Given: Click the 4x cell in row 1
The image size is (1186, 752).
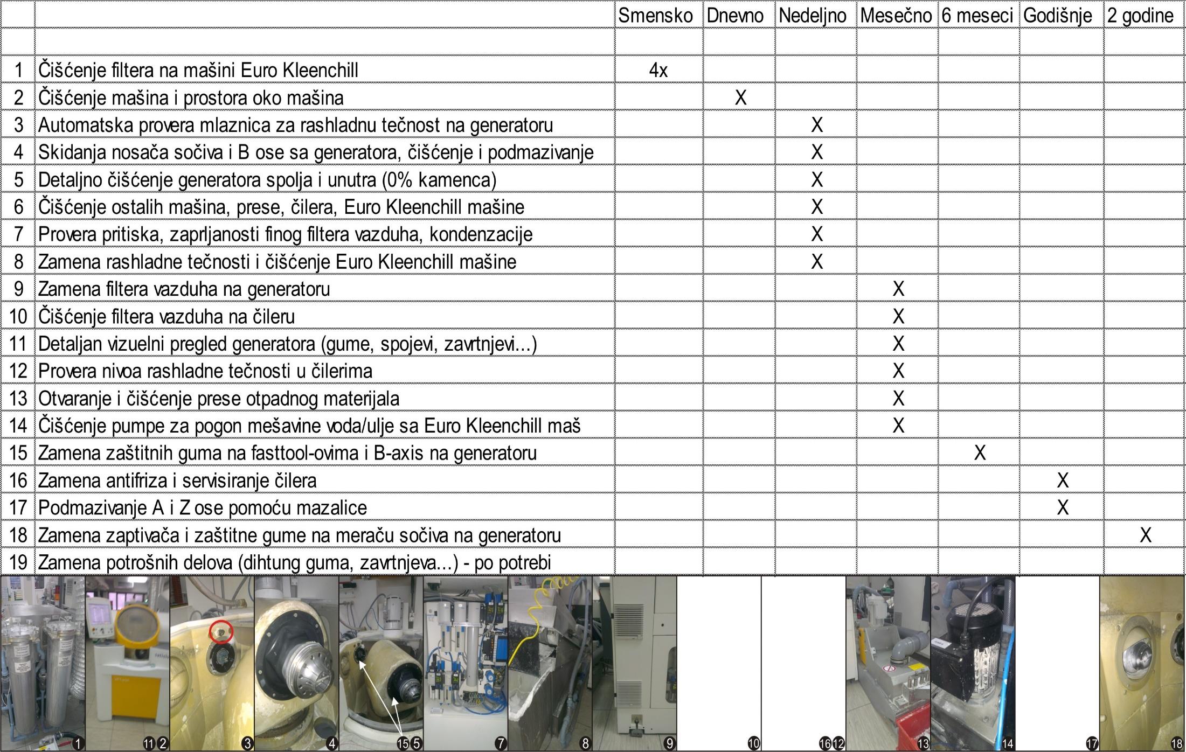Looking at the screenshot, I should click(658, 70).
